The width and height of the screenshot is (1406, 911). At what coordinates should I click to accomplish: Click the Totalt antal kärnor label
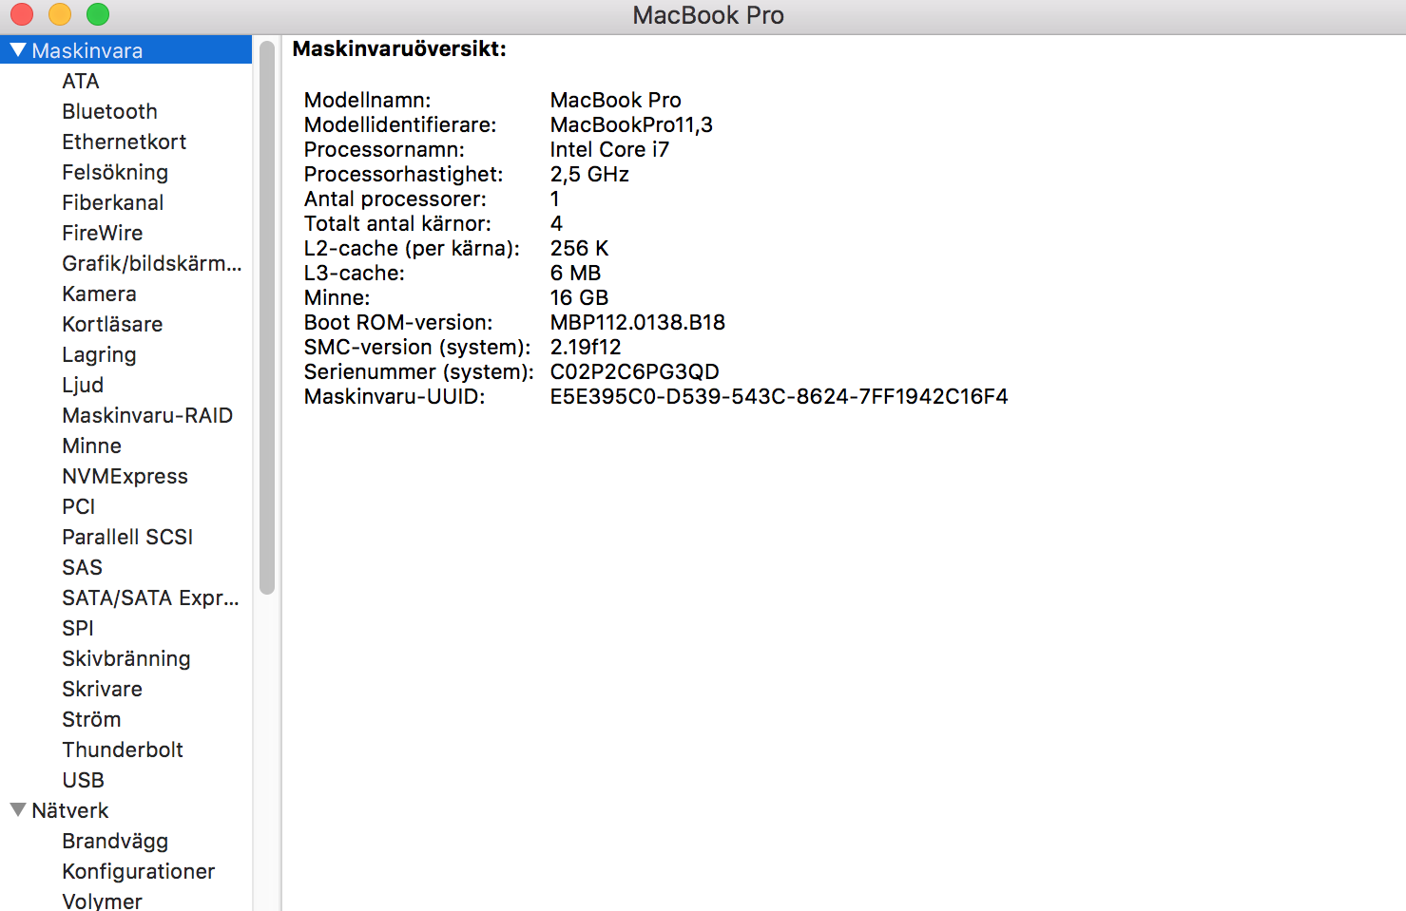pos(397,223)
